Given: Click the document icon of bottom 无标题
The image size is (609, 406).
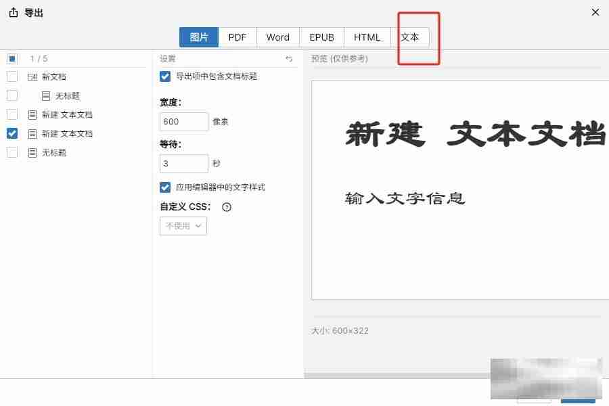Looking at the screenshot, I should click(32, 153).
